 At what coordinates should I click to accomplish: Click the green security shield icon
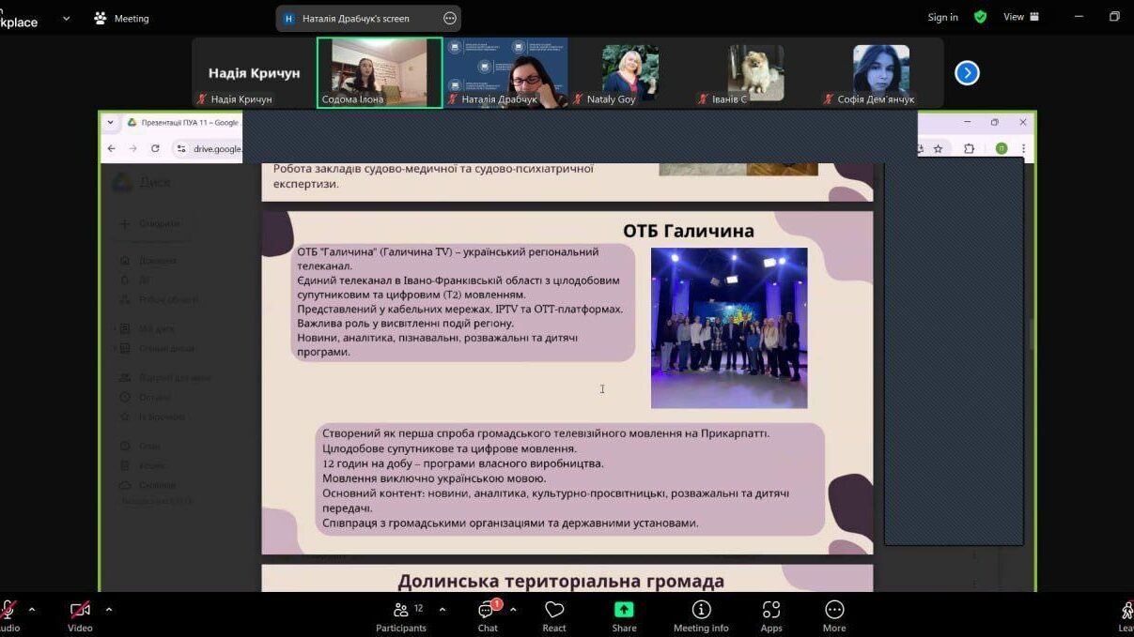coord(980,17)
